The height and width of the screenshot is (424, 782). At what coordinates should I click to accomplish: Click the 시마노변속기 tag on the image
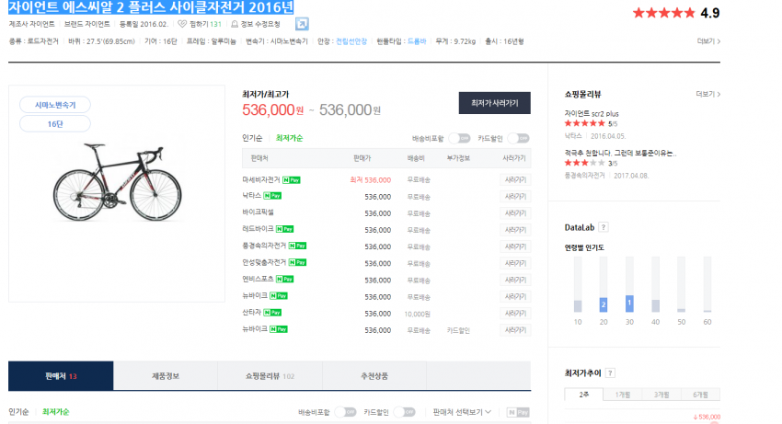pyautogui.click(x=55, y=105)
